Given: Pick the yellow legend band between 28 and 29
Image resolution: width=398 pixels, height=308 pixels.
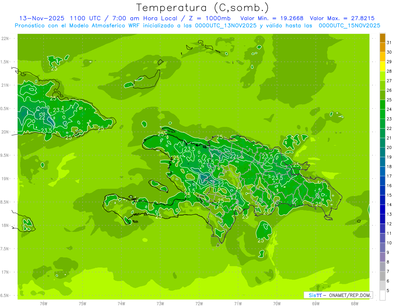Looking at the screenshot, I should pos(382,66).
